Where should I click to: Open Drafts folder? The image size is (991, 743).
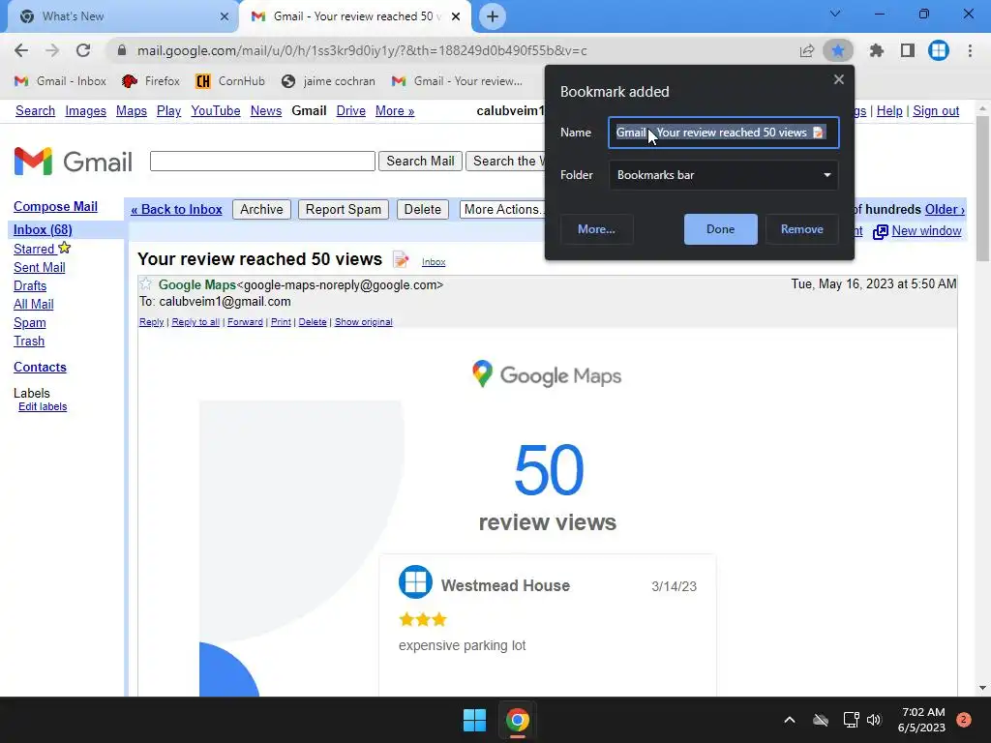(x=30, y=285)
